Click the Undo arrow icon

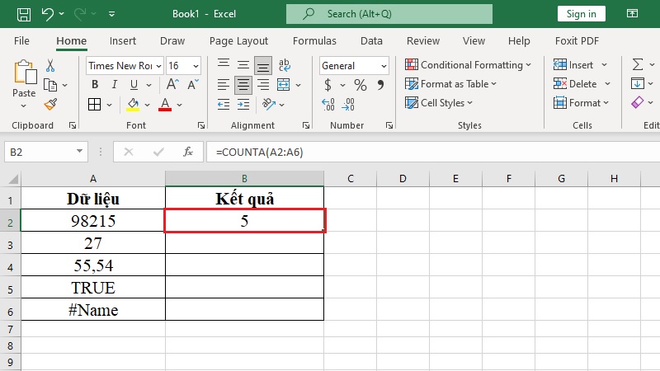[47, 14]
